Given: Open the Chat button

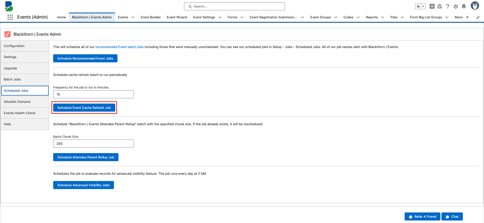Looking at the screenshot, I should click(x=452, y=216).
